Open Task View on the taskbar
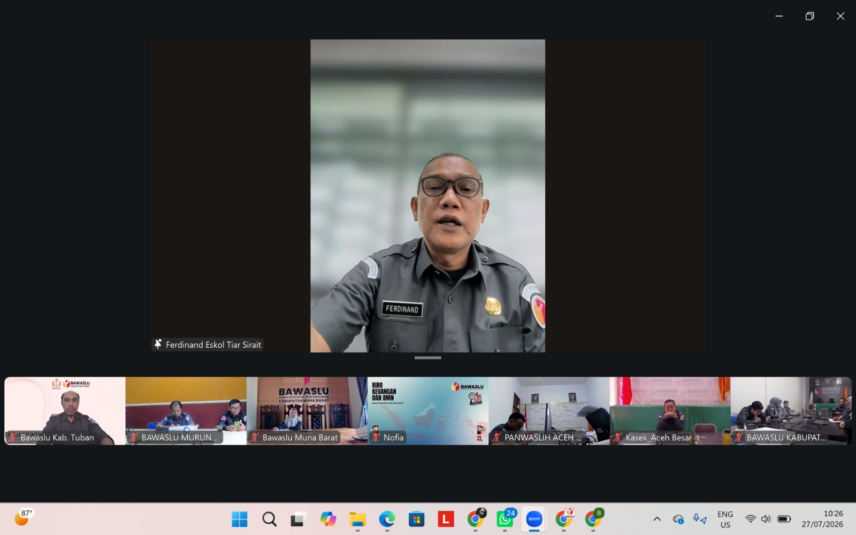 299,519
